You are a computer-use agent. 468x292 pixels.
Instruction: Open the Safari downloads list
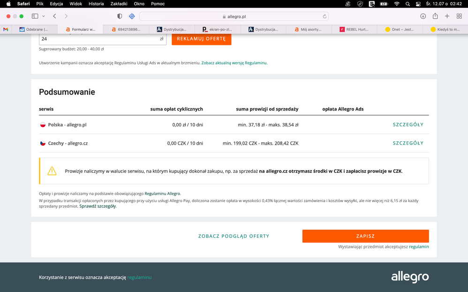(x=423, y=16)
